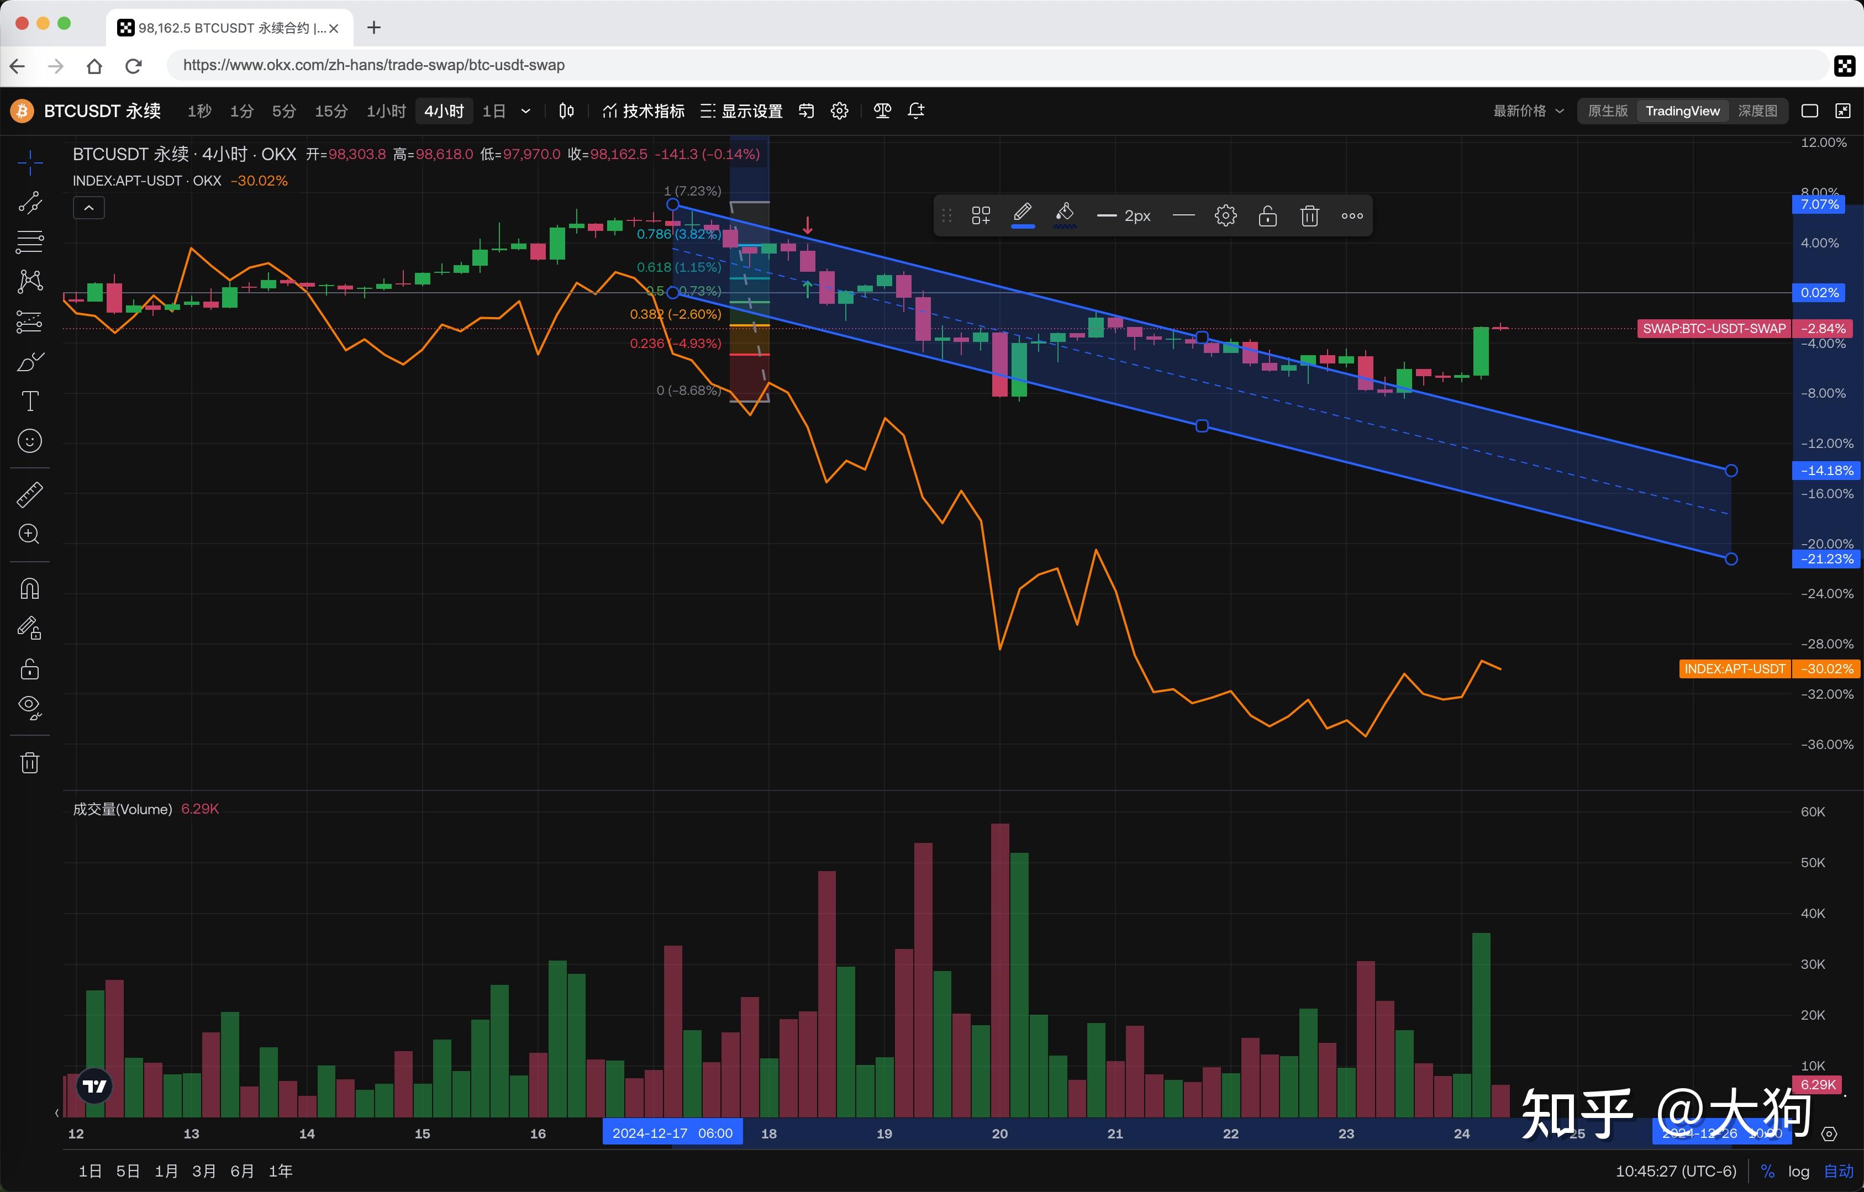Open time axis settings gear
Image resolution: width=1864 pixels, height=1192 pixels.
point(1829,1134)
